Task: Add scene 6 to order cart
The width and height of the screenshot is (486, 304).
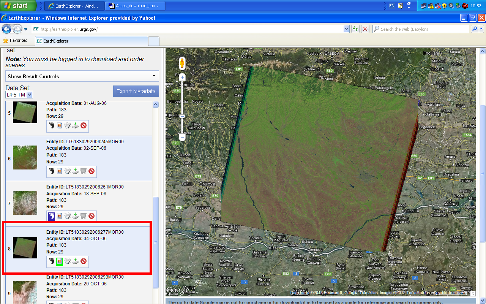Action: point(83,171)
